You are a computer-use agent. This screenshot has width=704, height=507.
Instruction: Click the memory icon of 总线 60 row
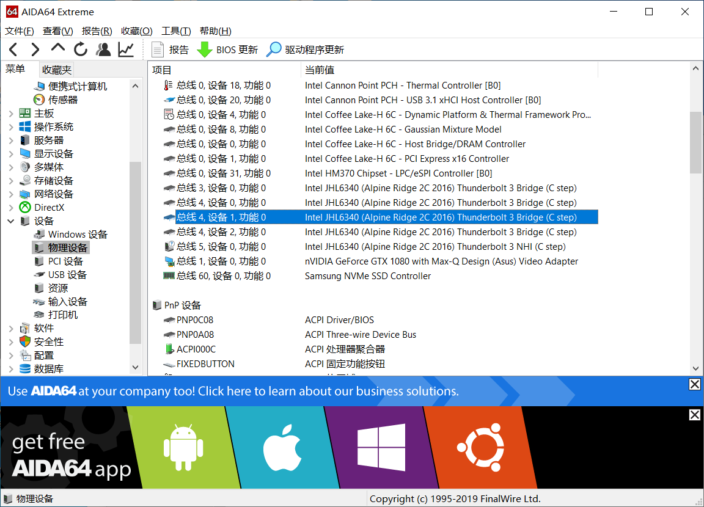click(169, 276)
